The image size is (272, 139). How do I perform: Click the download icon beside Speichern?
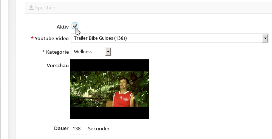[31, 8]
